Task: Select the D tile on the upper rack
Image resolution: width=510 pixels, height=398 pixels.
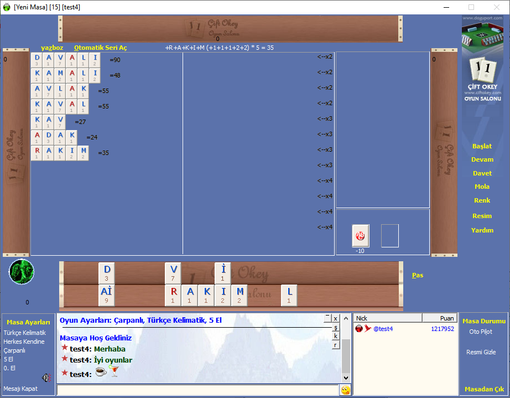Action: pos(107,272)
